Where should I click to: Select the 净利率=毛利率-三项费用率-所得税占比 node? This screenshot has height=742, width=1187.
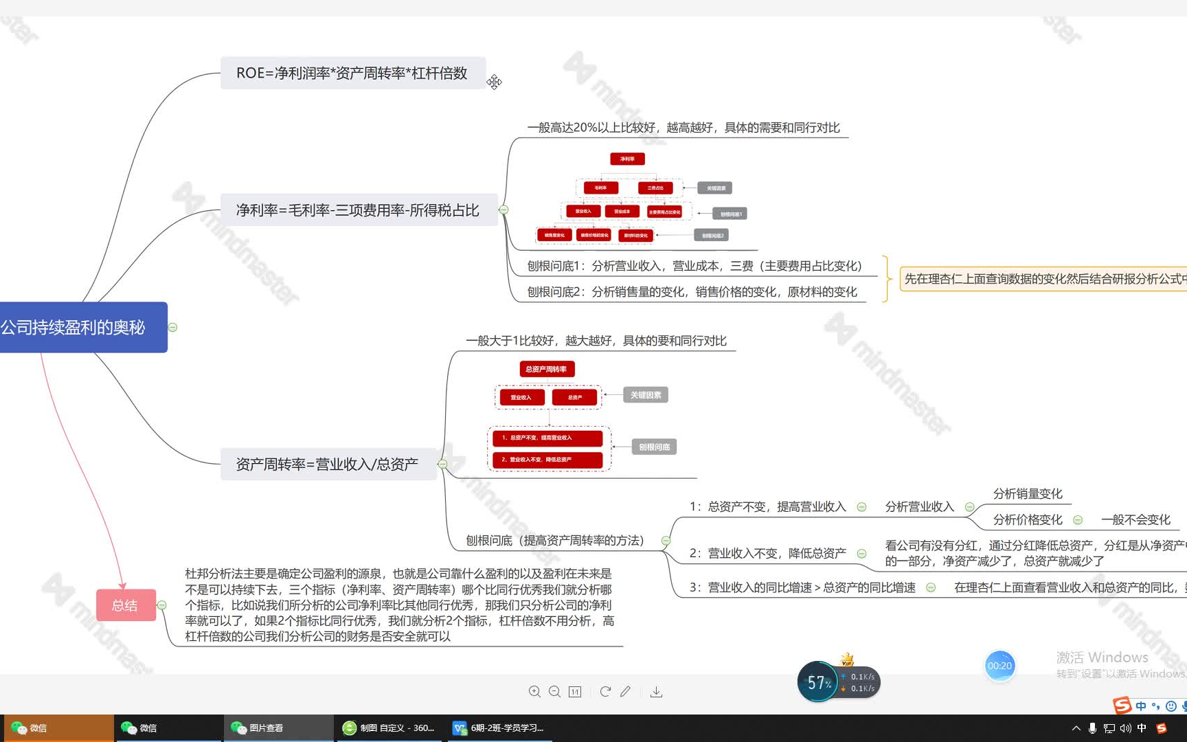[x=358, y=210]
